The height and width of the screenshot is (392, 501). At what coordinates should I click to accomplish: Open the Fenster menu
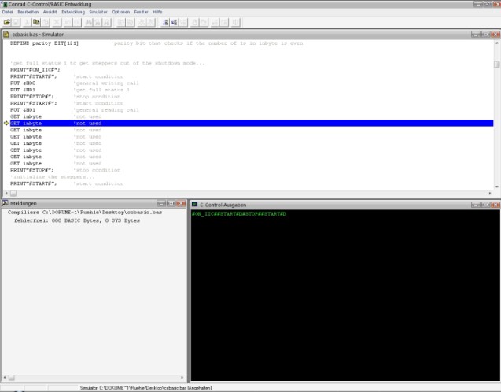(x=141, y=12)
